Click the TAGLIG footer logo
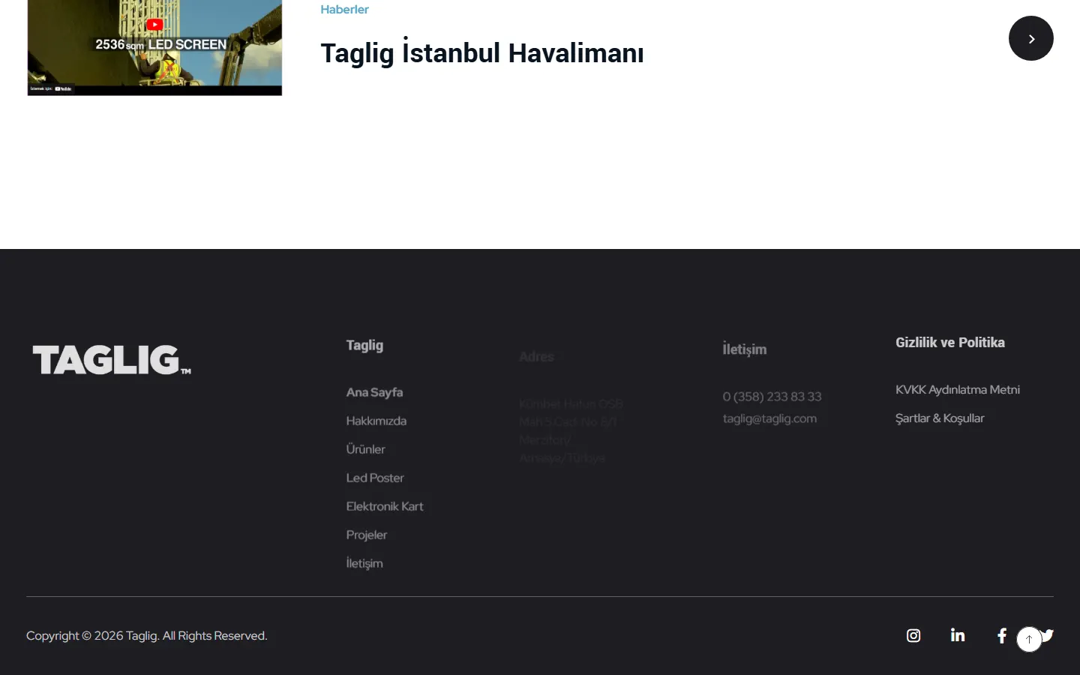The image size is (1080, 675). click(x=112, y=360)
